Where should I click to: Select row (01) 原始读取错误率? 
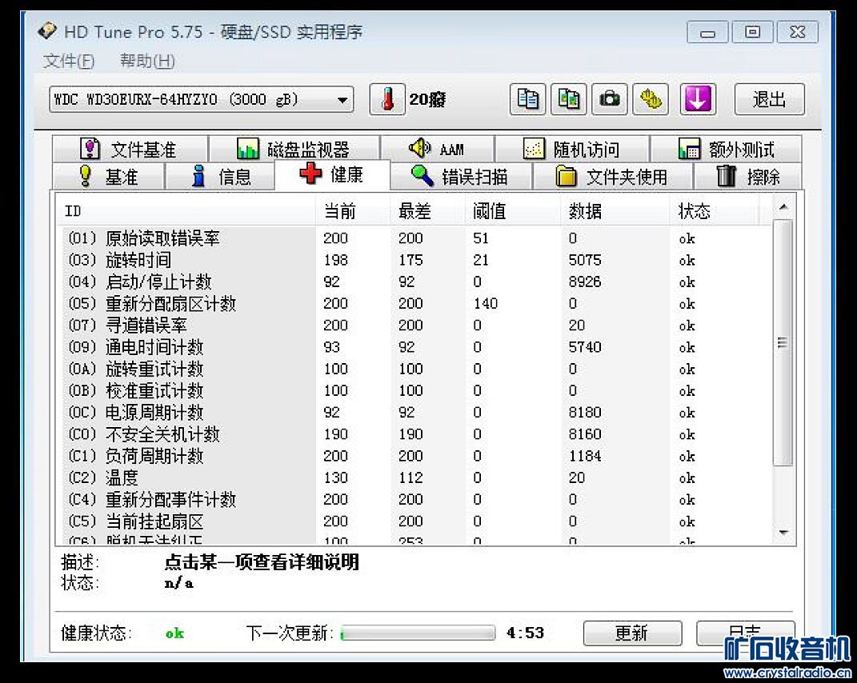tap(415, 238)
